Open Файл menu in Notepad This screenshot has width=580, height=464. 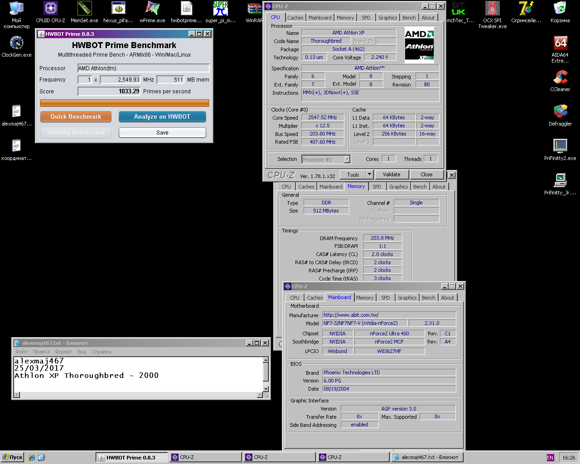coord(21,352)
